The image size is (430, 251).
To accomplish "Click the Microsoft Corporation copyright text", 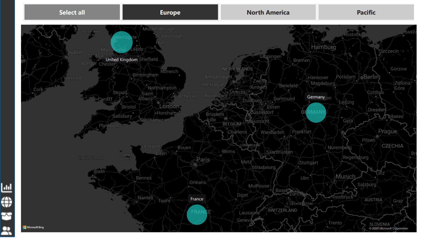I will pos(388,228).
